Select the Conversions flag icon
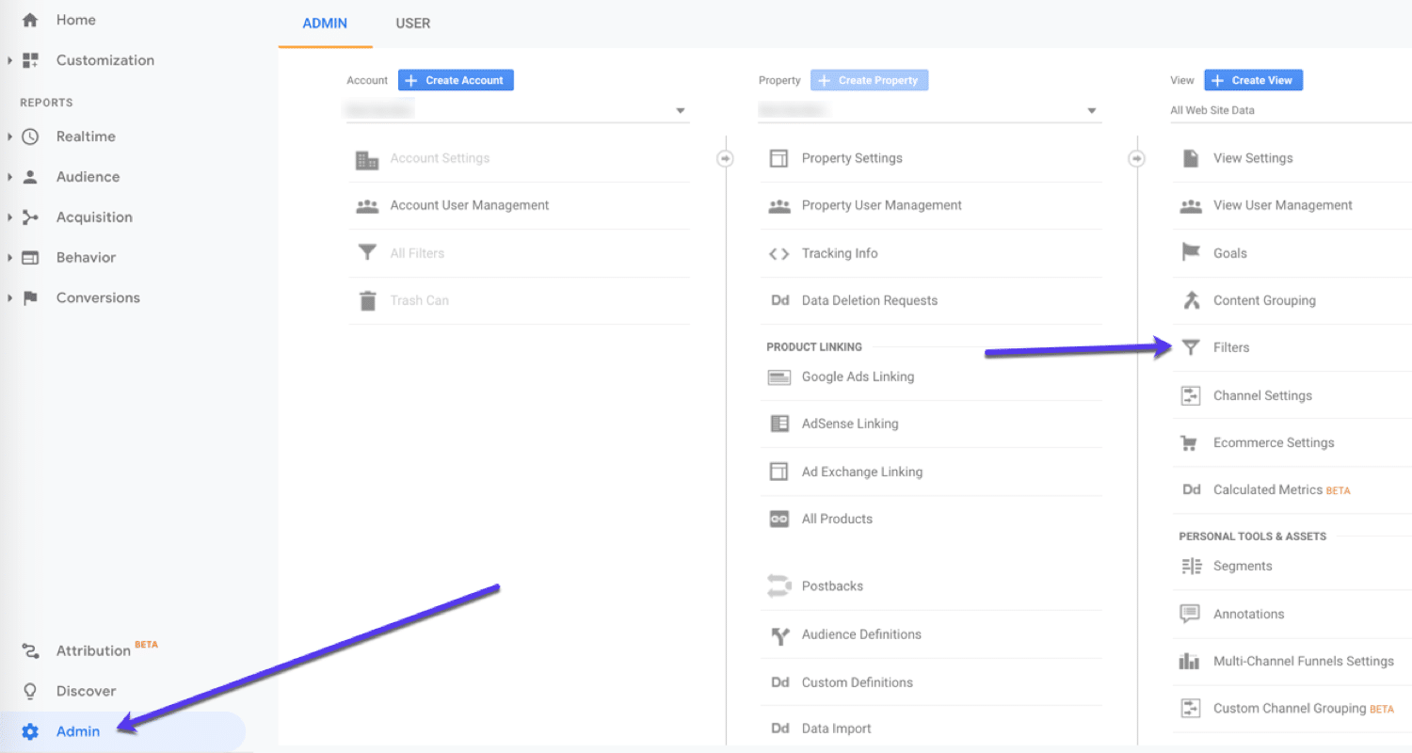 point(29,297)
